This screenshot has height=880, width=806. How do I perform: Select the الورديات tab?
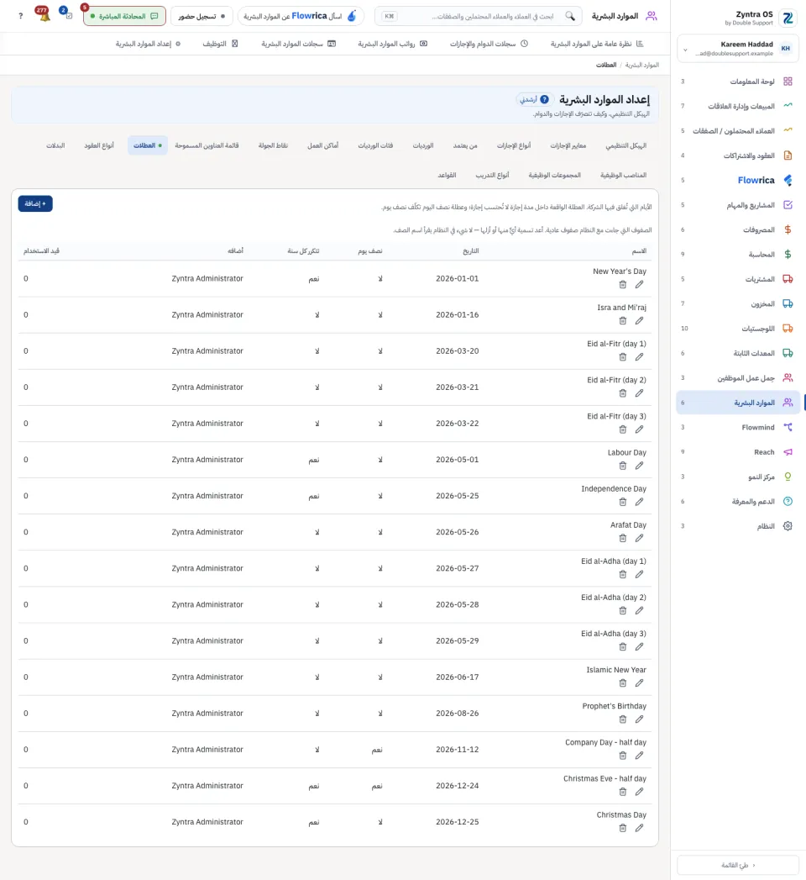423,146
